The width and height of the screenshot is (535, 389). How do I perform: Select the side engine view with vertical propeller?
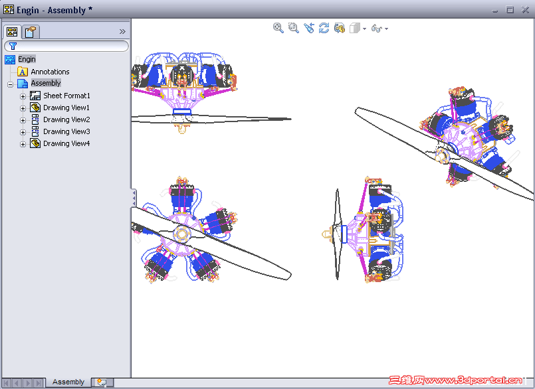click(x=363, y=230)
